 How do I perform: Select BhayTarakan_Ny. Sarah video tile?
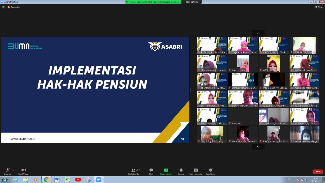304,117
